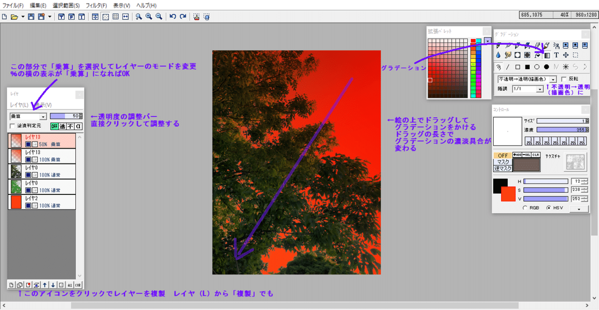Viewport: 599px width, 310px height.
Task: Click the Open File folder icon
Action: (14, 17)
